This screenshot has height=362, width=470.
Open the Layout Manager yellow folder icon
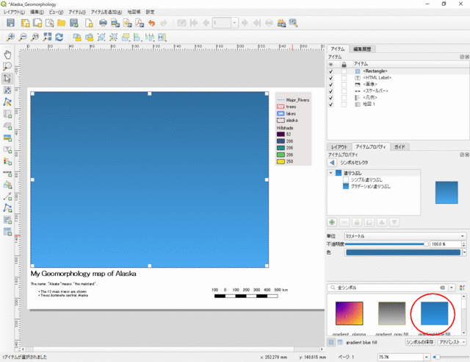pyautogui.click(x=62, y=23)
